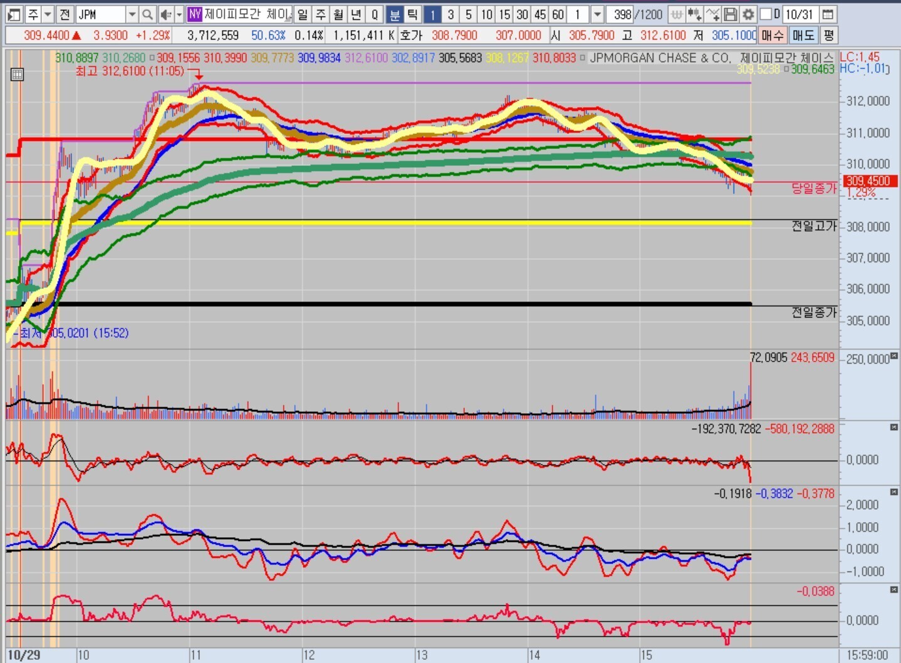Image resolution: width=901 pixels, height=663 pixels.
Task: Expand the JPM symbol dropdown
Action: [x=132, y=14]
